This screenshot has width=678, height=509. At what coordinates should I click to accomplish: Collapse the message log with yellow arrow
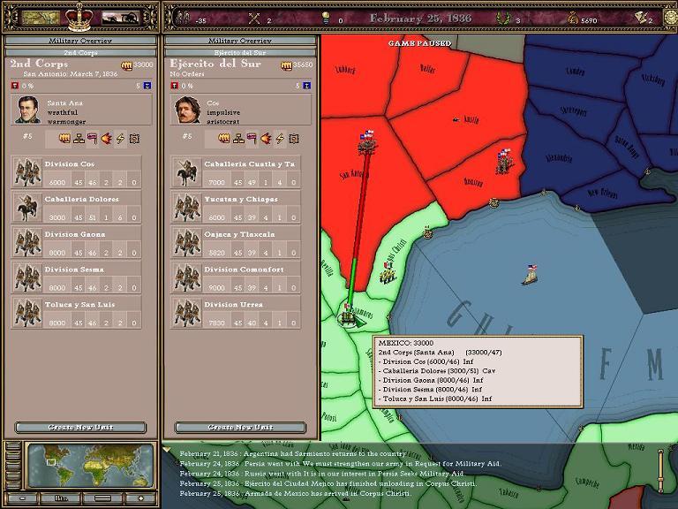(x=167, y=450)
